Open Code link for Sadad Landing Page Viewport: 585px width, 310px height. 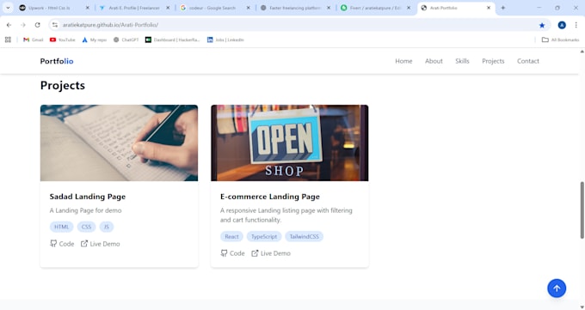[x=62, y=244]
